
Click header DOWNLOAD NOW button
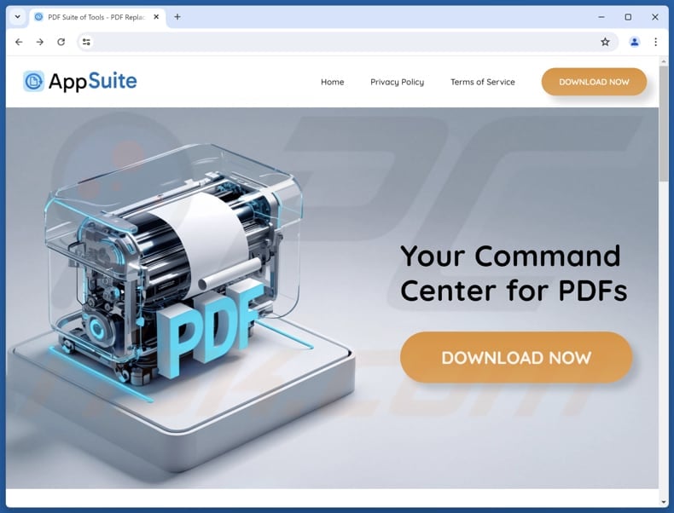(x=594, y=82)
